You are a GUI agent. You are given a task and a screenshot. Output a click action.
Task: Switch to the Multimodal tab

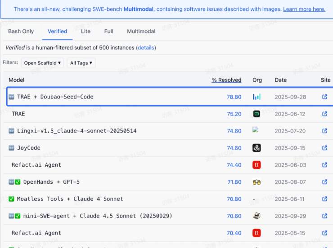tap(141, 31)
